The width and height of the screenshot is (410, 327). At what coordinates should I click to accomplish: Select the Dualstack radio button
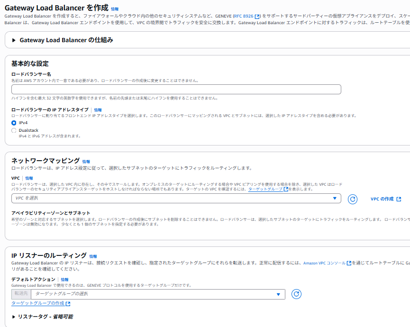pyautogui.click(x=14, y=130)
